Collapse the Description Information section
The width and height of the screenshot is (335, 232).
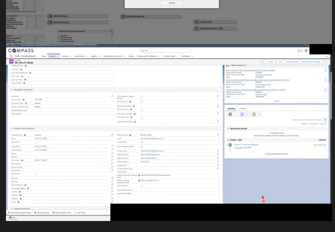[x=12, y=90]
